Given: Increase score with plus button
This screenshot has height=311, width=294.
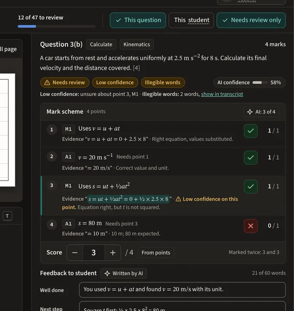Looking at the screenshot, I should (x=113, y=253).
